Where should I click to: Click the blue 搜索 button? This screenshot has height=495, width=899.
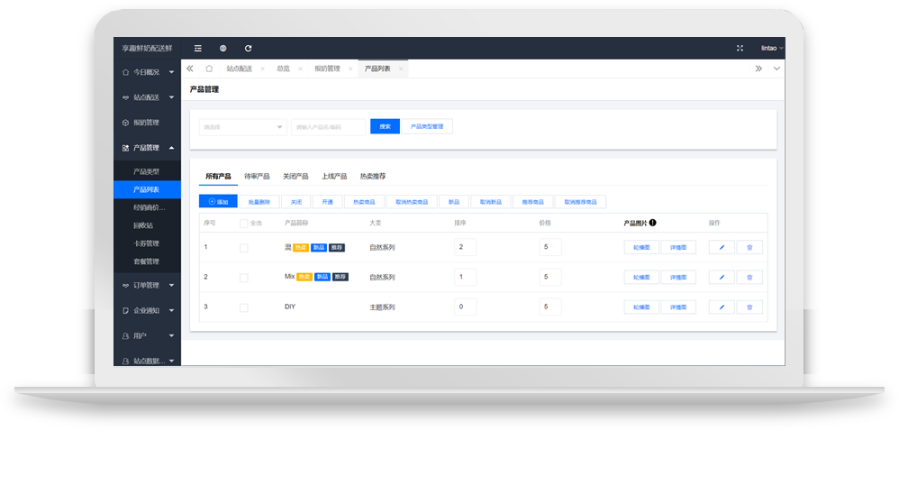[x=385, y=127]
